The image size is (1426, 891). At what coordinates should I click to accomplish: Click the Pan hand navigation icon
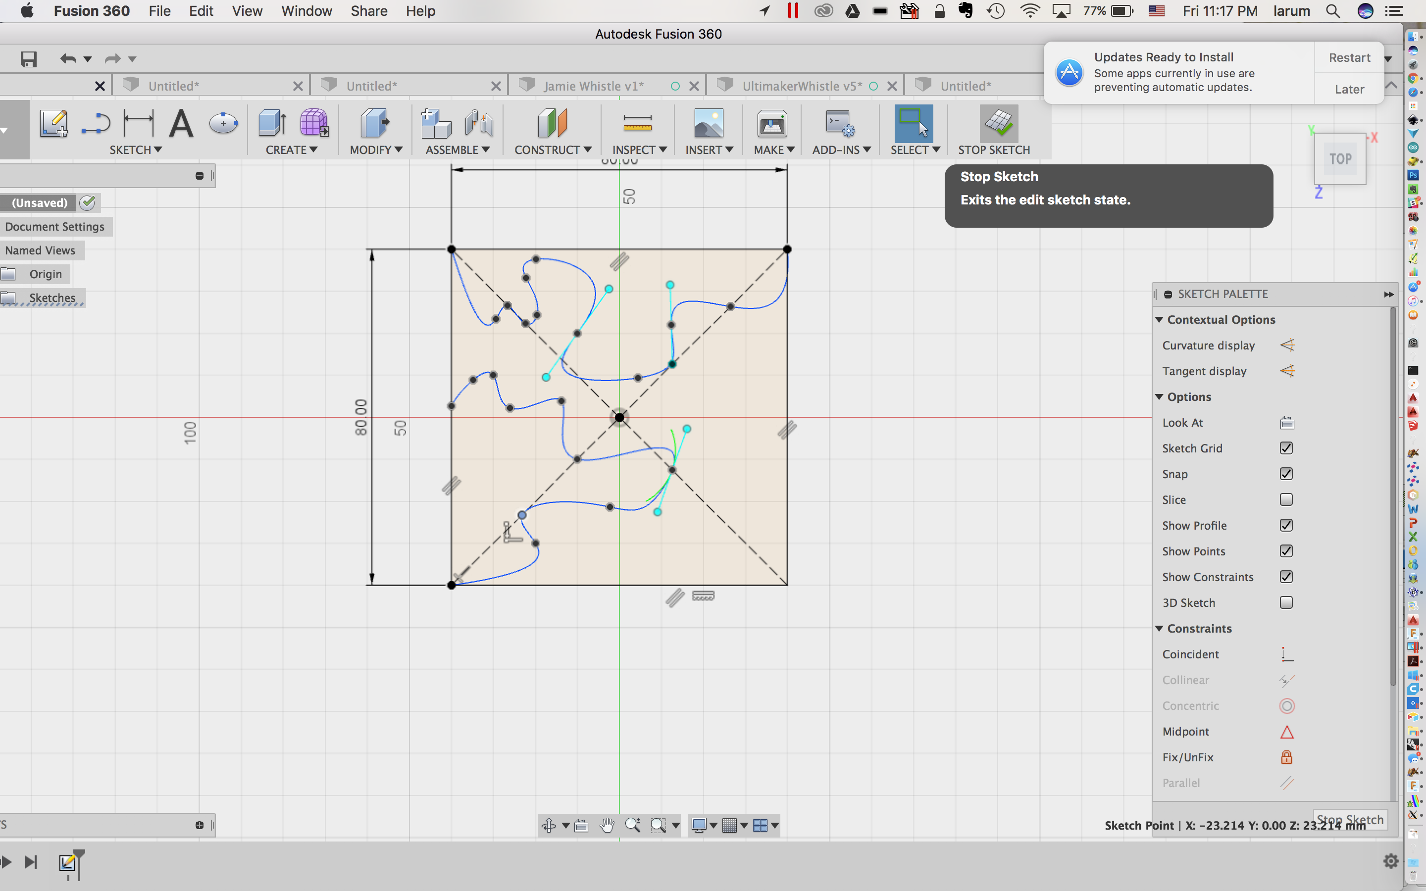coord(607,825)
